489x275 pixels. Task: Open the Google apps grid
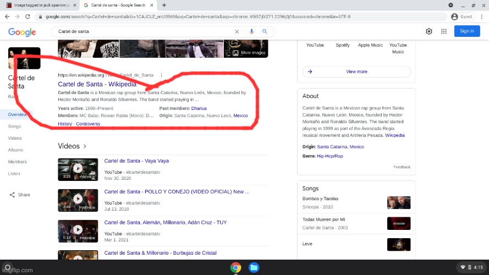(x=444, y=31)
